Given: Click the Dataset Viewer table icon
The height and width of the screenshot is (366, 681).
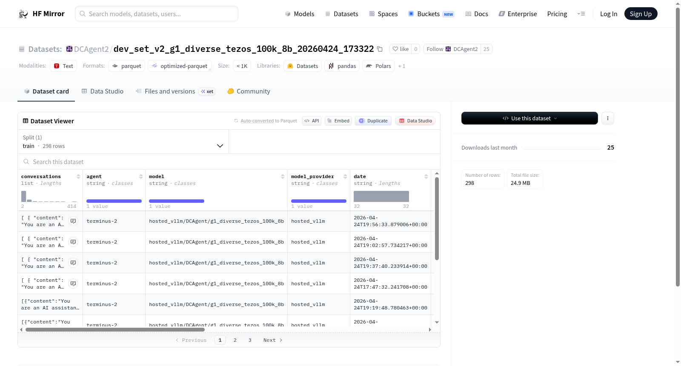Looking at the screenshot, I should click(26, 121).
